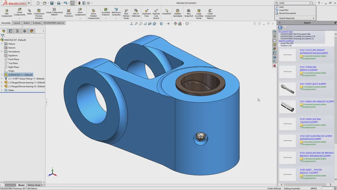
Task: Click the search back arrow button
Action: (280, 27)
